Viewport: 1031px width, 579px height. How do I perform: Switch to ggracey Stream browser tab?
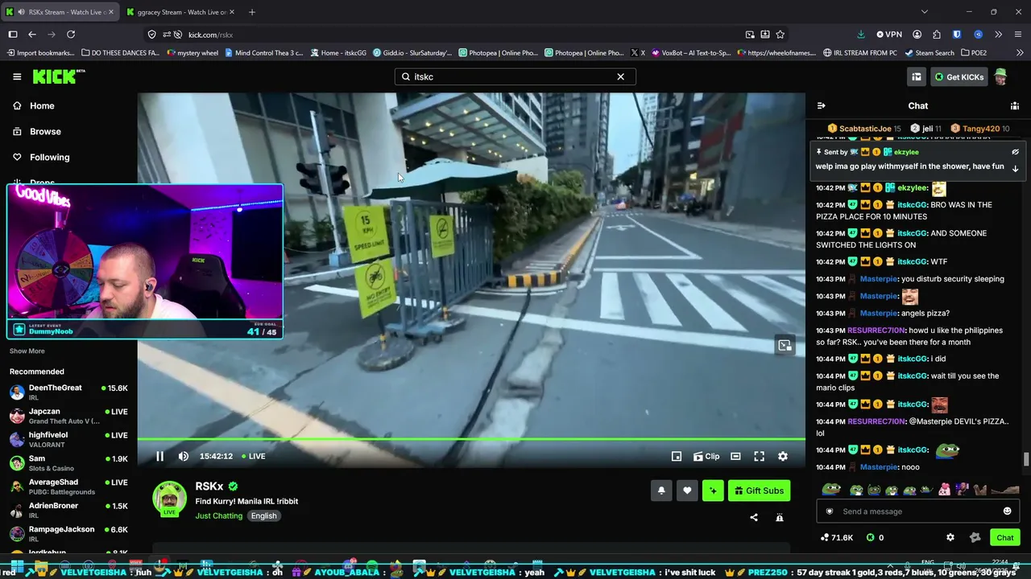pyautogui.click(x=180, y=12)
